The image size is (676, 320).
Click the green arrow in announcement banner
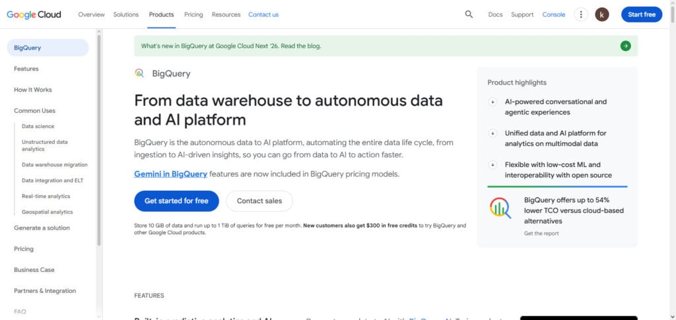click(x=626, y=46)
